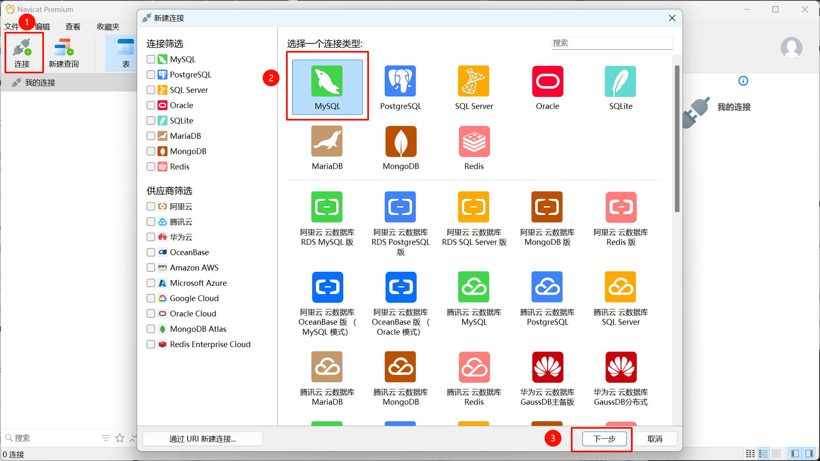
Task: Pick the Oracle connection type icon
Action: 547,82
